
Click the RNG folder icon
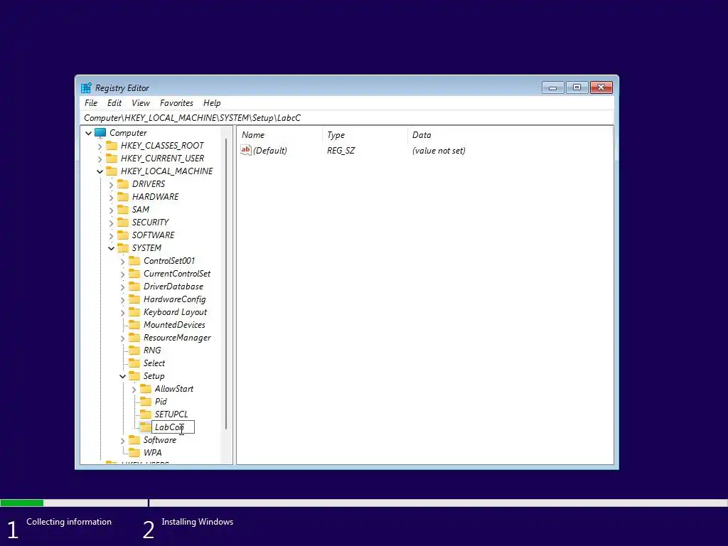point(134,350)
